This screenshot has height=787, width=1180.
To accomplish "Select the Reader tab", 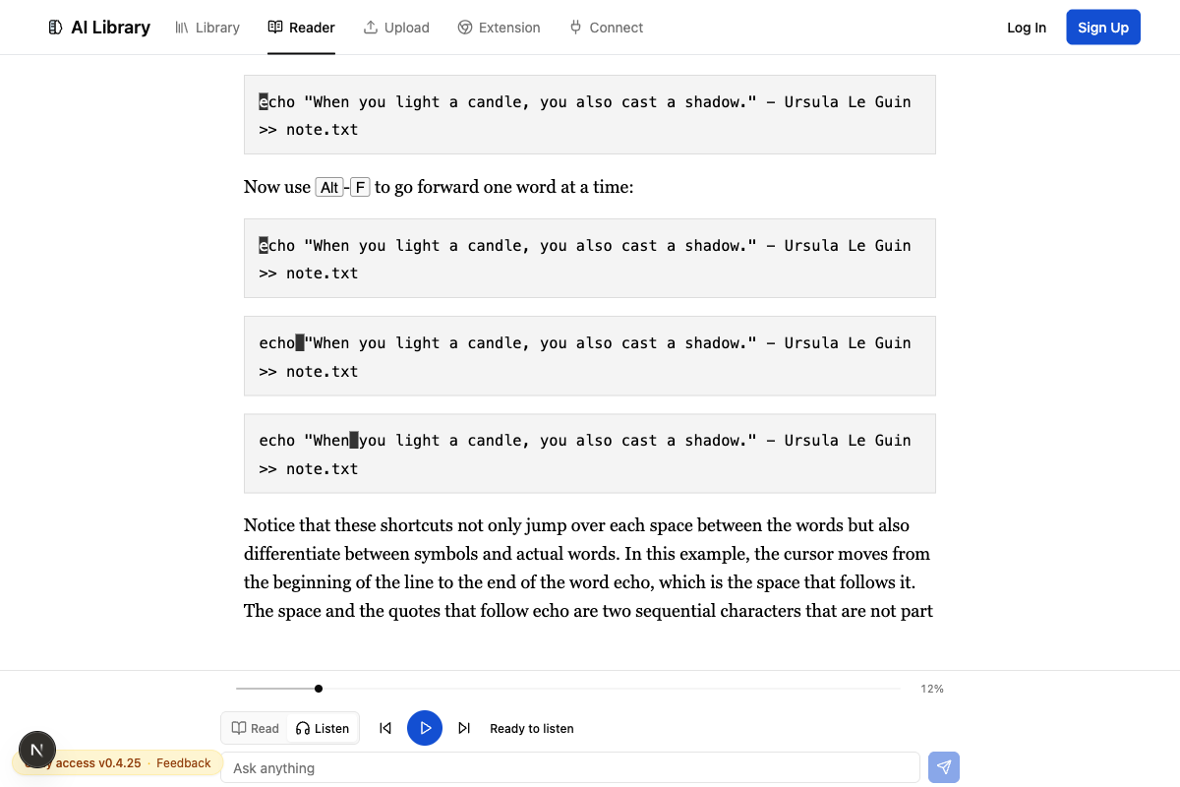I will coord(302,28).
